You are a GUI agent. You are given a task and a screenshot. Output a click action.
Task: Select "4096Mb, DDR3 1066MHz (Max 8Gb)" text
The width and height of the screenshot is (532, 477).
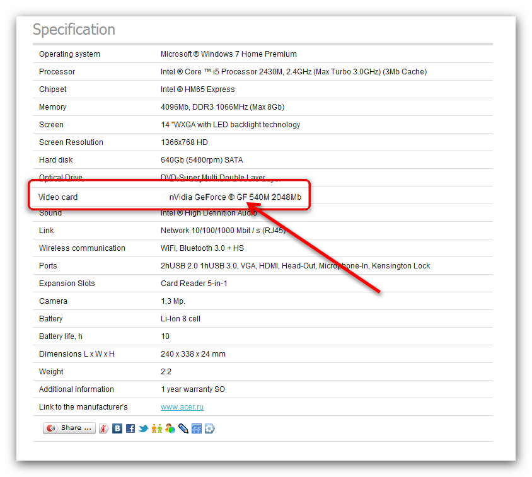pyautogui.click(x=223, y=107)
